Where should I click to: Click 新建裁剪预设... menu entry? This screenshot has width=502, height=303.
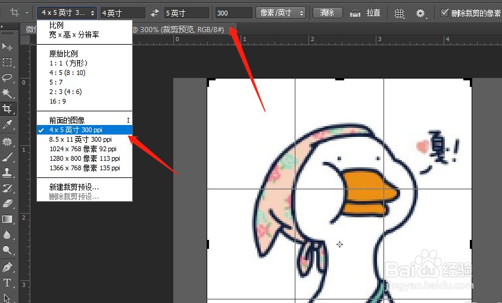click(x=74, y=187)
